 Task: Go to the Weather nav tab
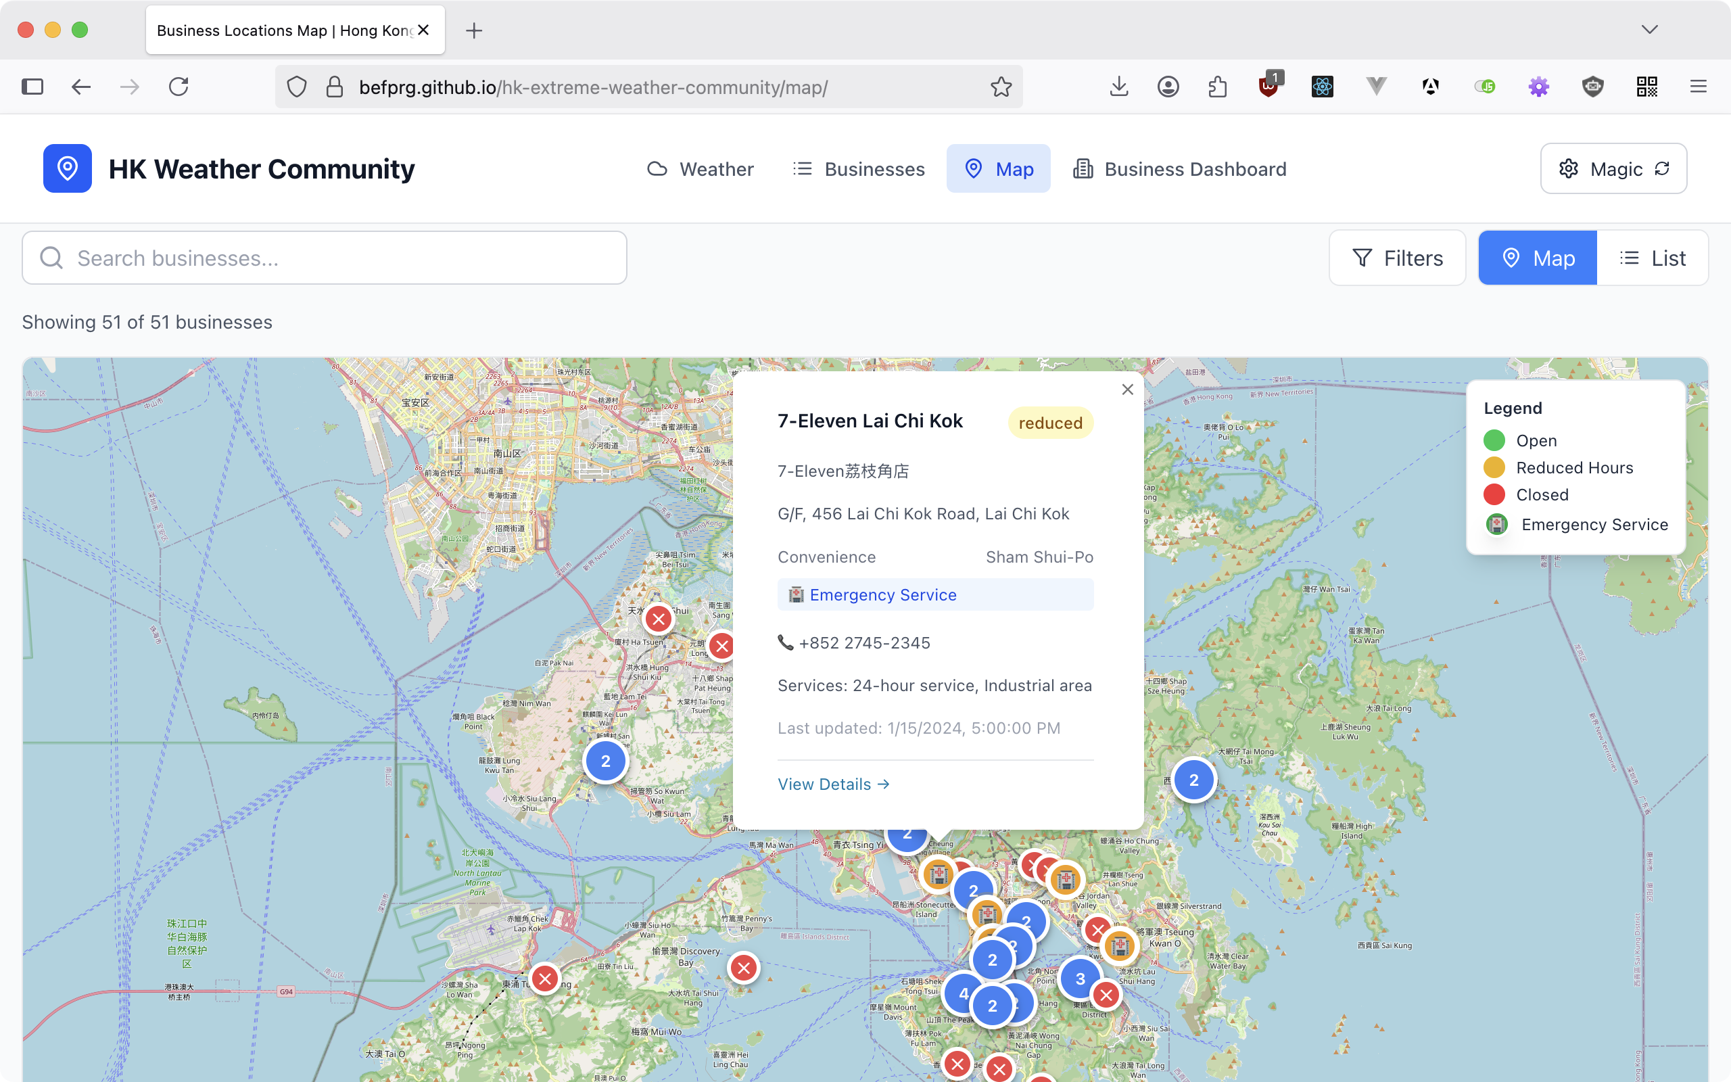(701, 169)
